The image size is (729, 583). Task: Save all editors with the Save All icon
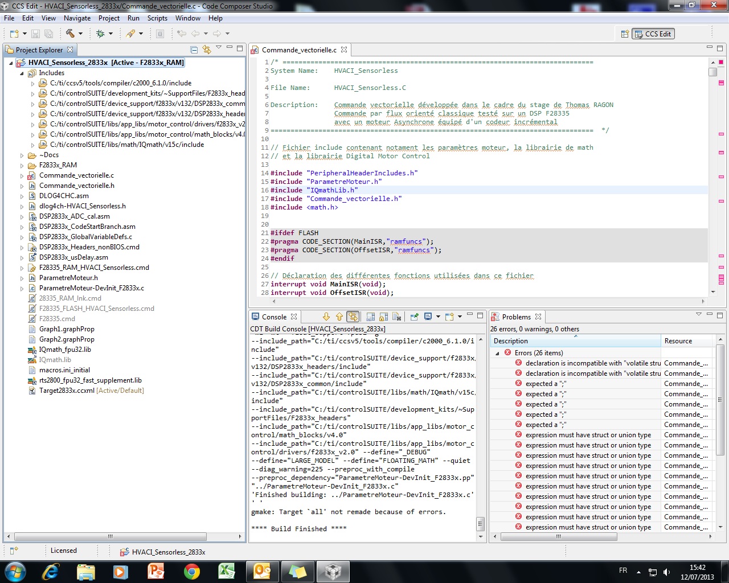[x=48, y=34]
